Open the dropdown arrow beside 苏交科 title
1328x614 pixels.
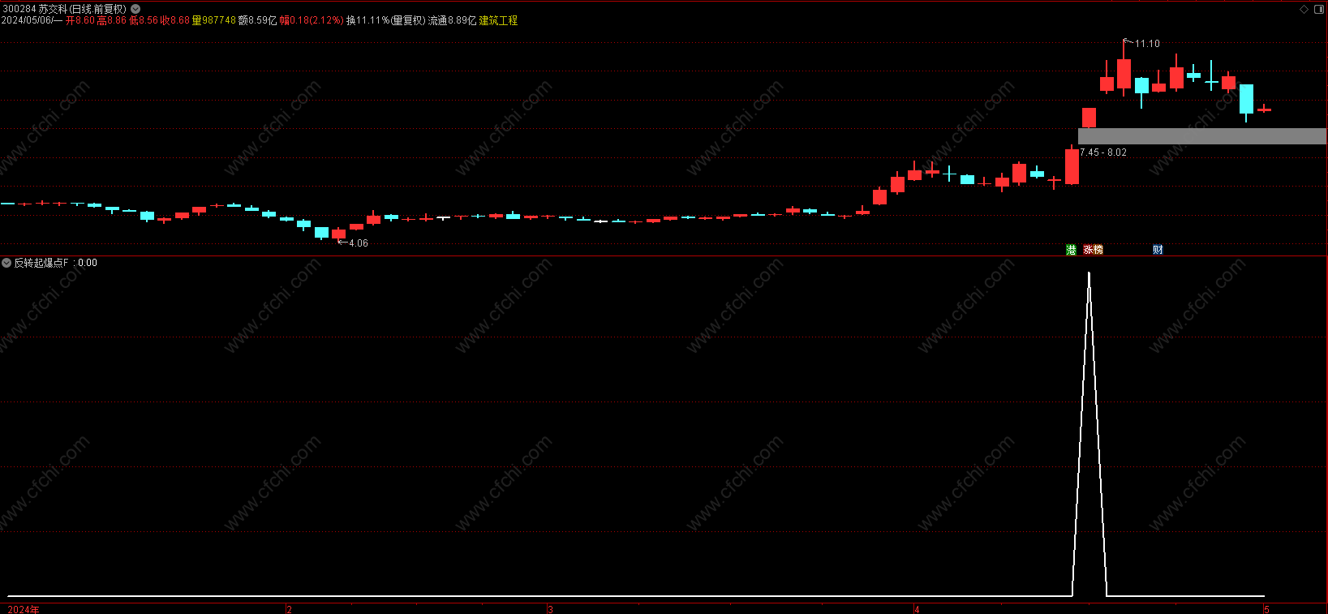click(x=135, y=9)
